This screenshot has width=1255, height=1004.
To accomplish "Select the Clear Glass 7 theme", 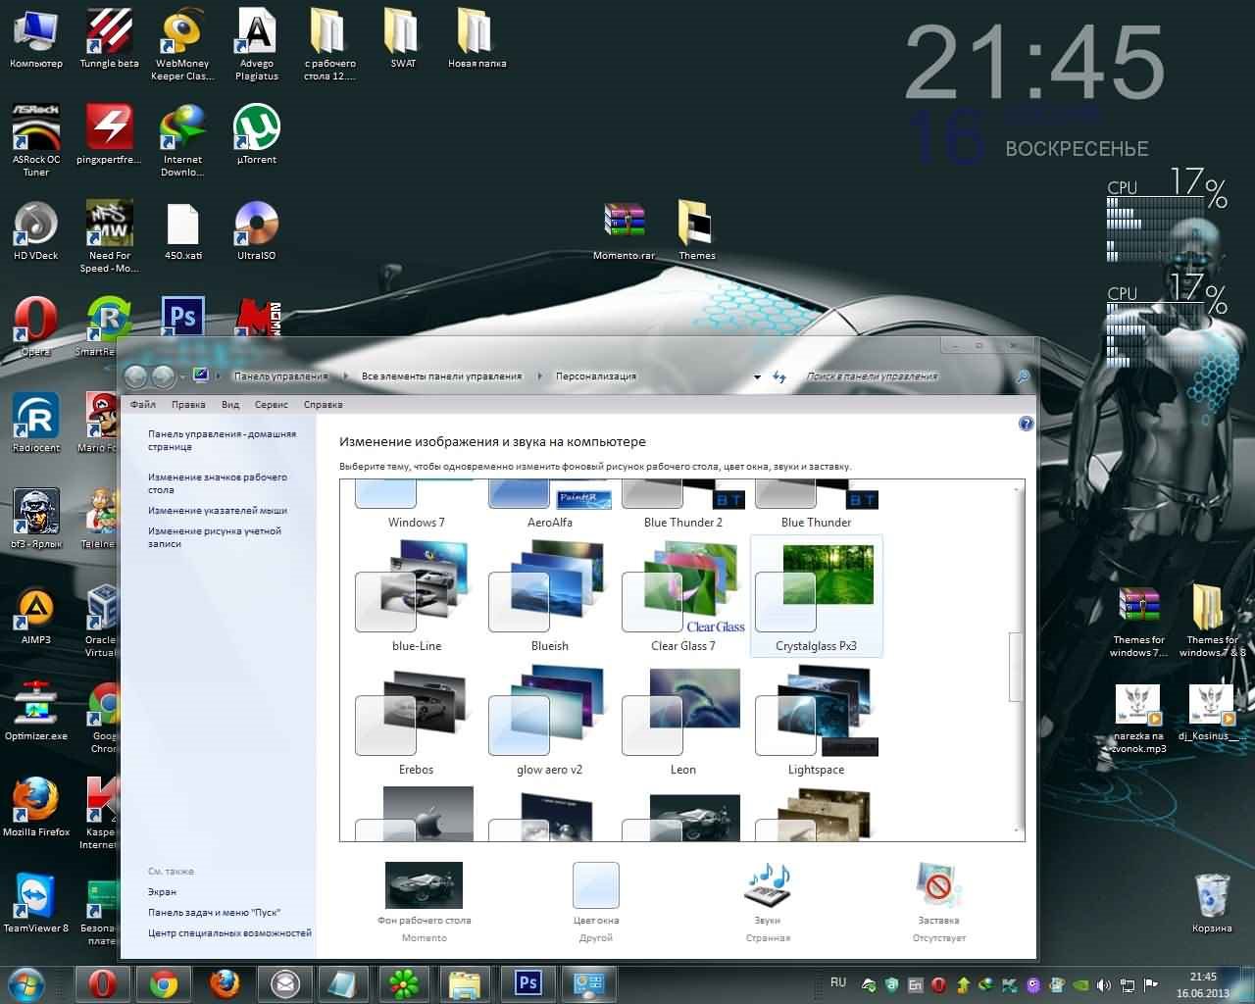I will click(683, 598).
